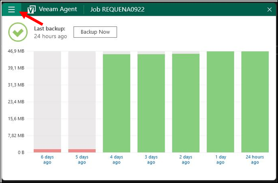Open the hamburger menu
This screenshot has height=183, width=278.
pyautogui.click(x=12, y=9)
